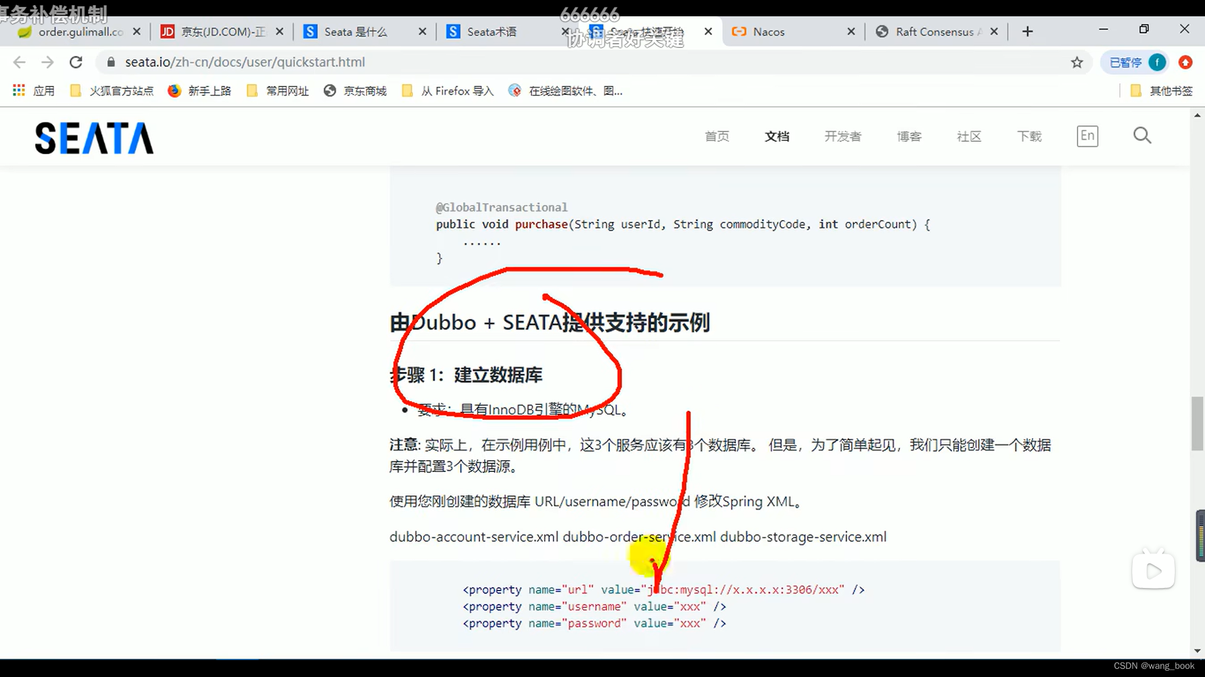Image resolution: width=1205 pixels, height=677 pixels.
Task: Click the dubbo-account-service.xml file names line
Action: (638, 537)
